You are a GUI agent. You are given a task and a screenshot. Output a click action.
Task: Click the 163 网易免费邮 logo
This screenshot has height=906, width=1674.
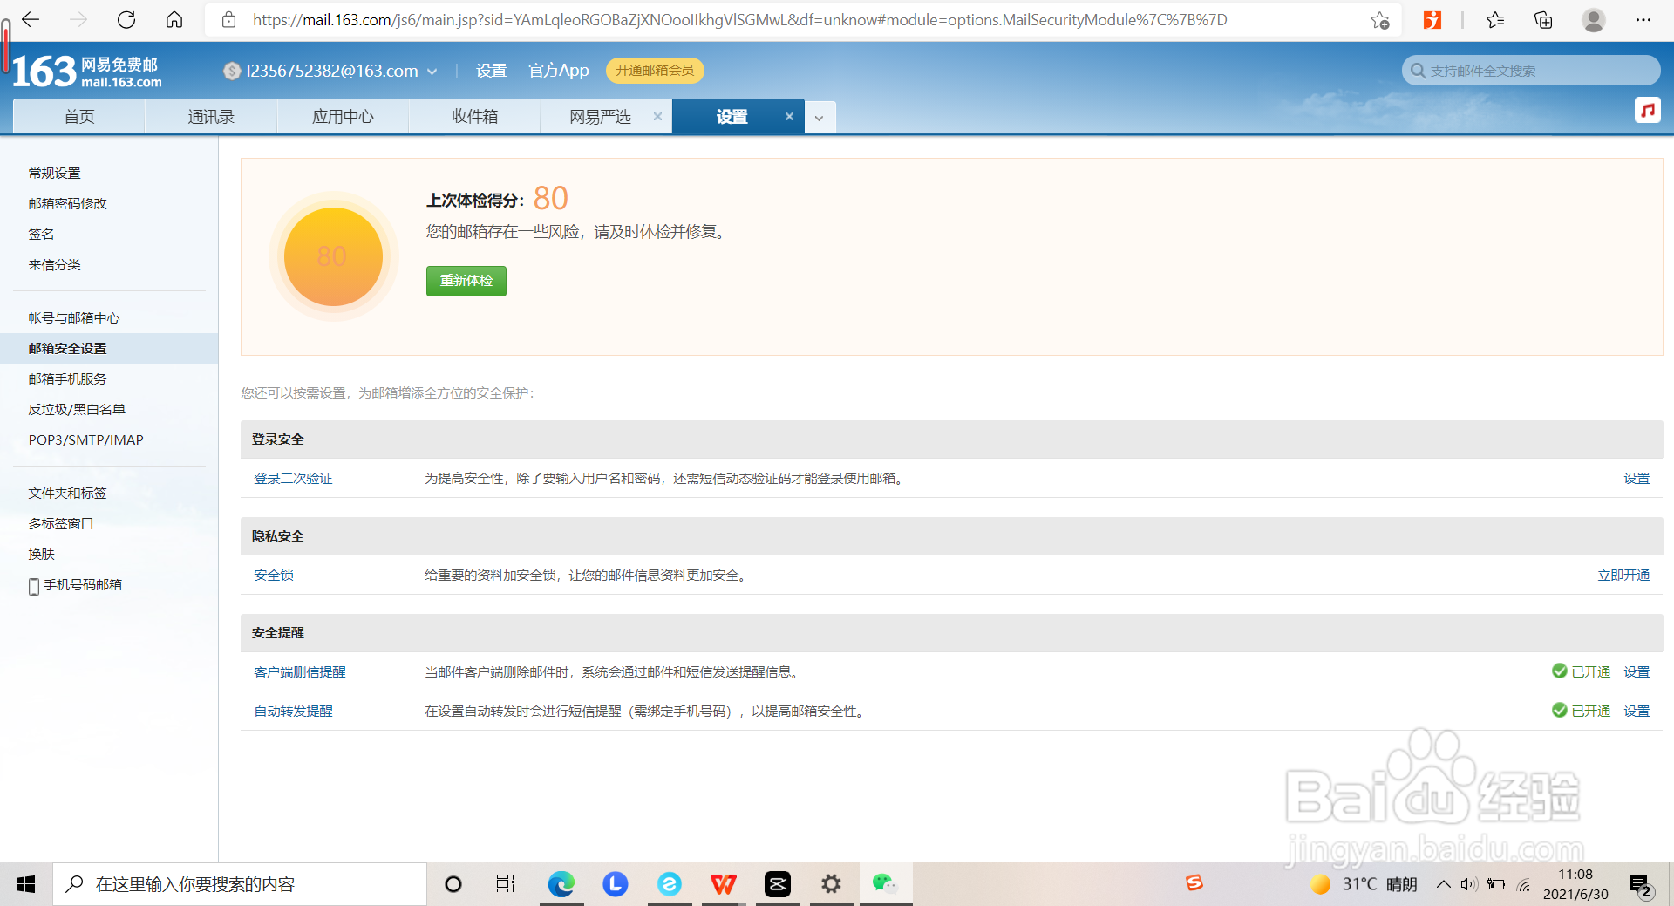tap(78, 70)
